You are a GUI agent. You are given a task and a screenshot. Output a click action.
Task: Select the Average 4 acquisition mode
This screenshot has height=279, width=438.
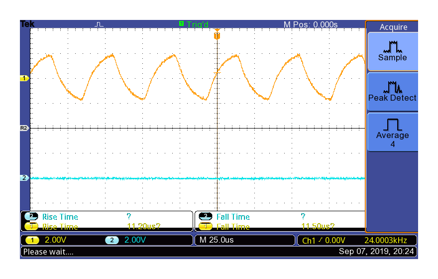click(x=393, y=132)
